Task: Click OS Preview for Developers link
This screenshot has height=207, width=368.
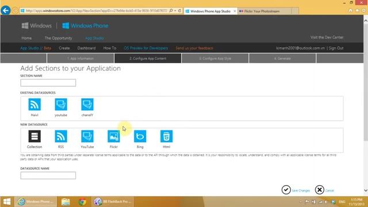Action: coord(145,48)
